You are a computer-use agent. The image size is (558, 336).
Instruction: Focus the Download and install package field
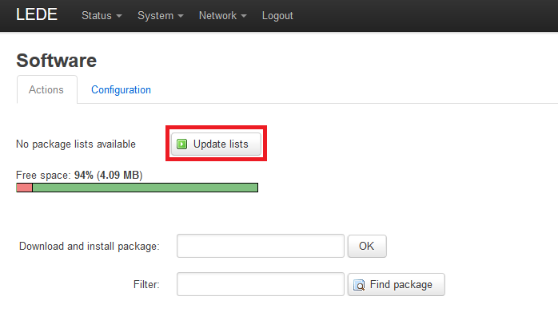tap(261, 246)
